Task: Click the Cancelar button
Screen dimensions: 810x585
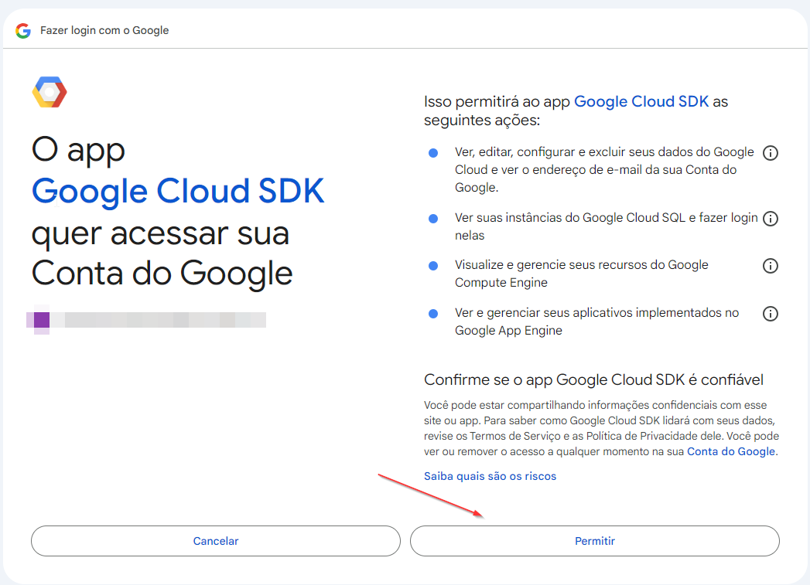Action: click(x=215, y=541)
